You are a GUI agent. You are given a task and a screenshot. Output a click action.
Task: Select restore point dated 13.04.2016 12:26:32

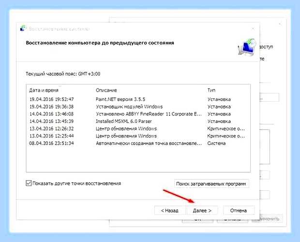pyautogui.click(x=138, y=129)
